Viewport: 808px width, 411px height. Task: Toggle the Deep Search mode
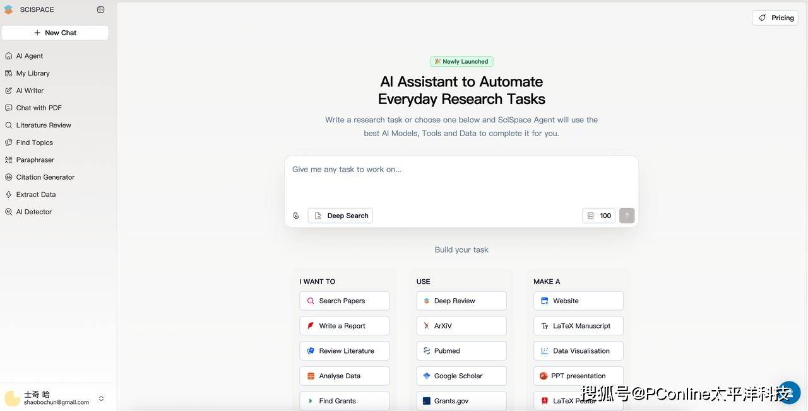(340, 216)
